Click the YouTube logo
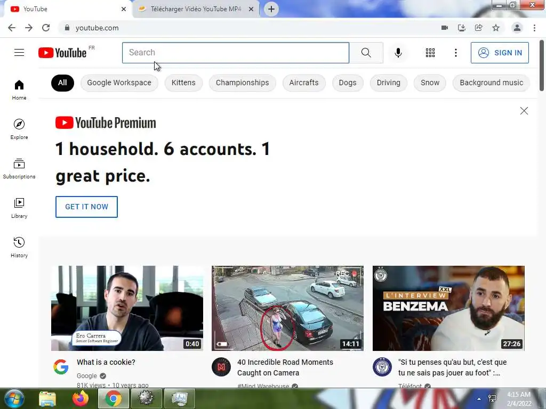The image size is (546, 409). 62,53
